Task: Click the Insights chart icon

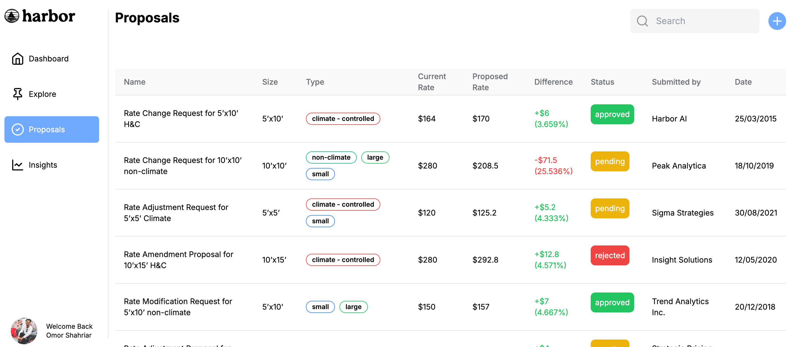Action: tap(17, 165)
